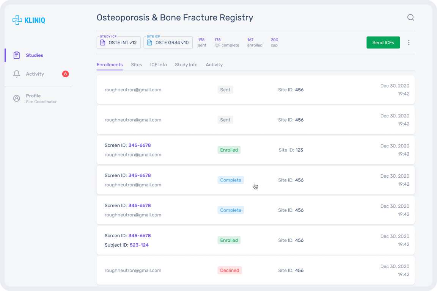The height and width of the screenshot is (291, 437).
Task: Click Screen ID link in Site 123 row
Action: [x=139, y=145]
